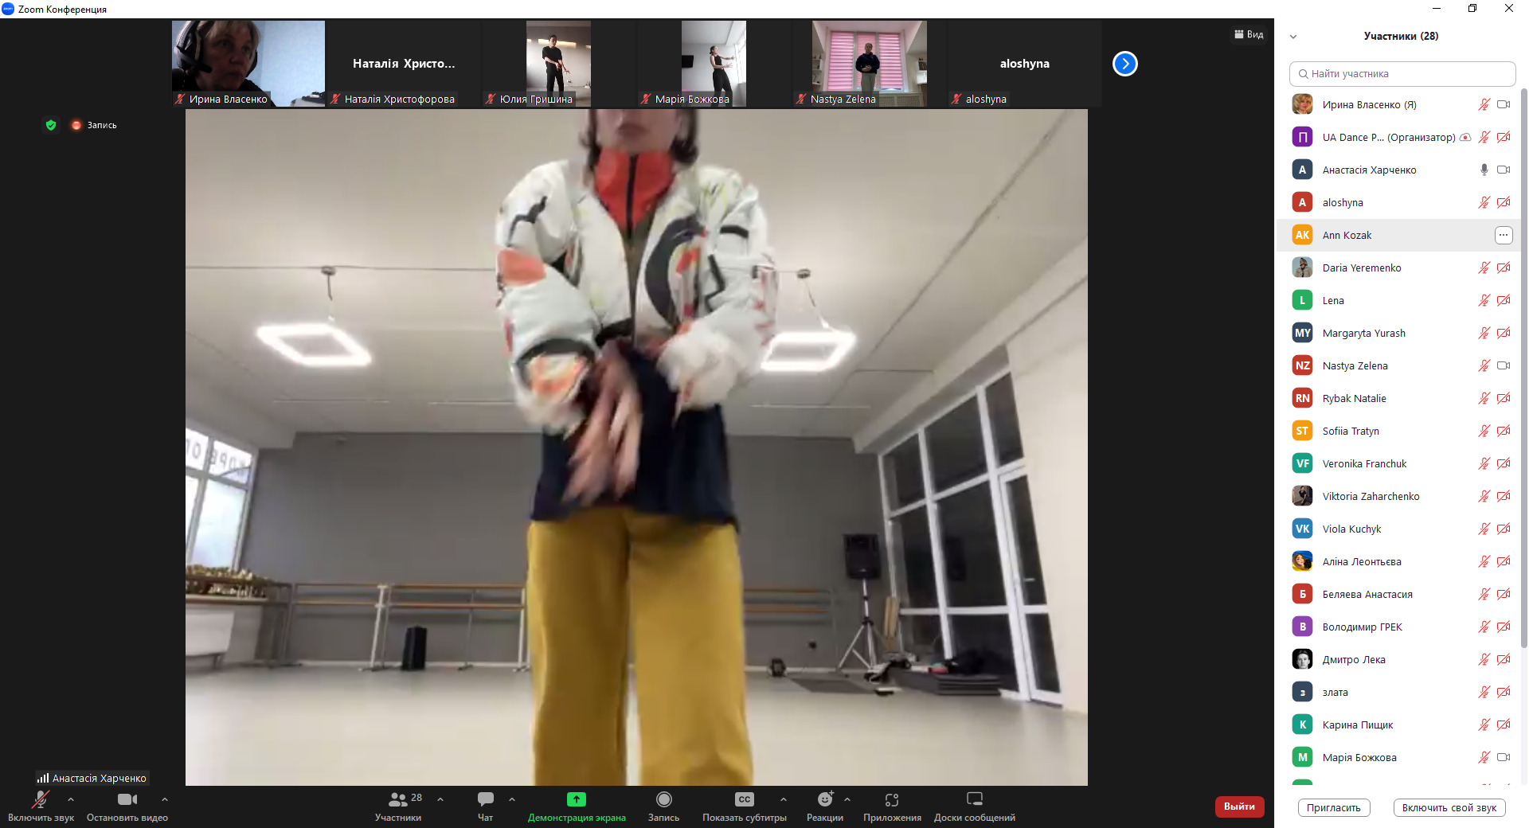Screen dimensions: 1529x828
Task: Click the Запись recording indicator
Action: coord(94,125)
